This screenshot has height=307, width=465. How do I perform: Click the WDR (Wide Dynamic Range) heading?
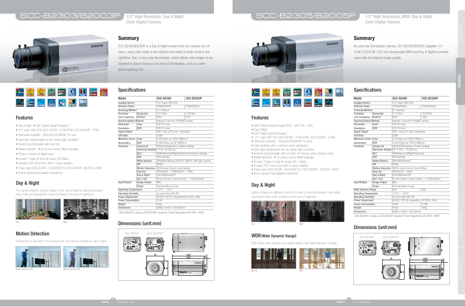coord(274,236)
